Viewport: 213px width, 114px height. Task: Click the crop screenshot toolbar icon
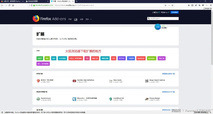(200, 5)
